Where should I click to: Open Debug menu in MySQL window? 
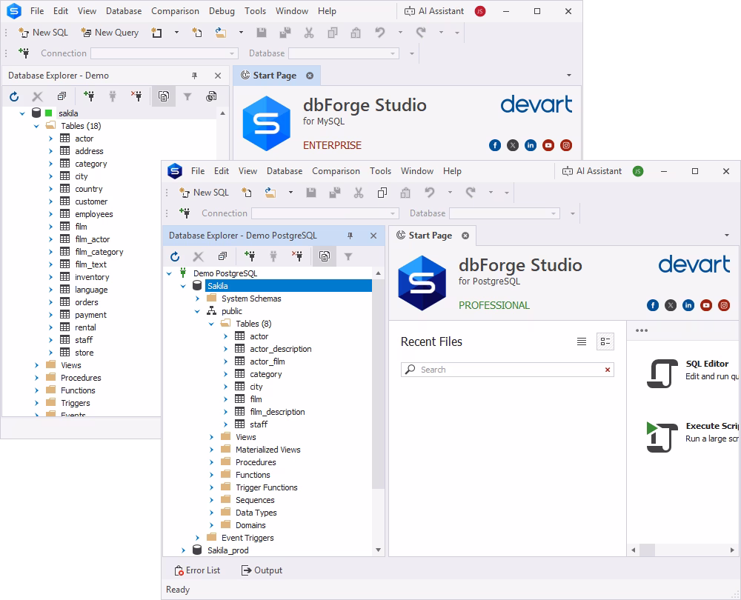point(222,11)
